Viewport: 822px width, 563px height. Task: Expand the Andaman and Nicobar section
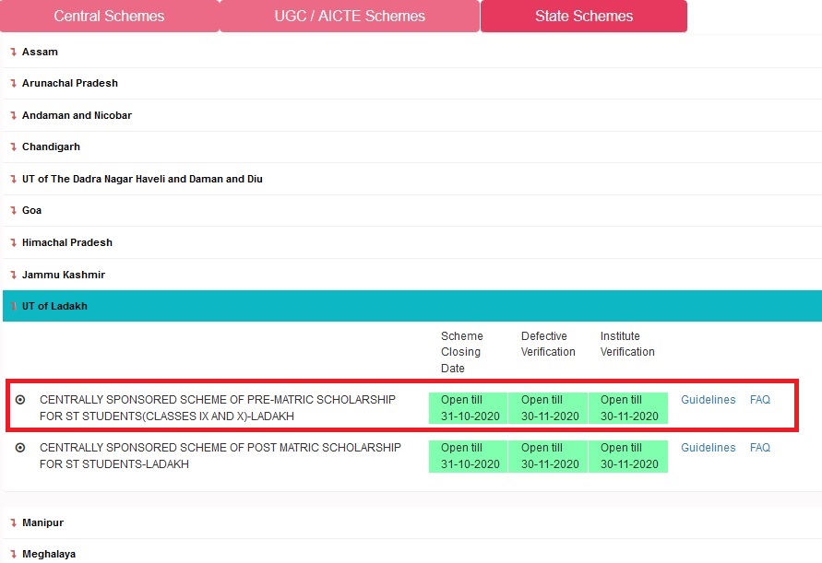(412, 115)
